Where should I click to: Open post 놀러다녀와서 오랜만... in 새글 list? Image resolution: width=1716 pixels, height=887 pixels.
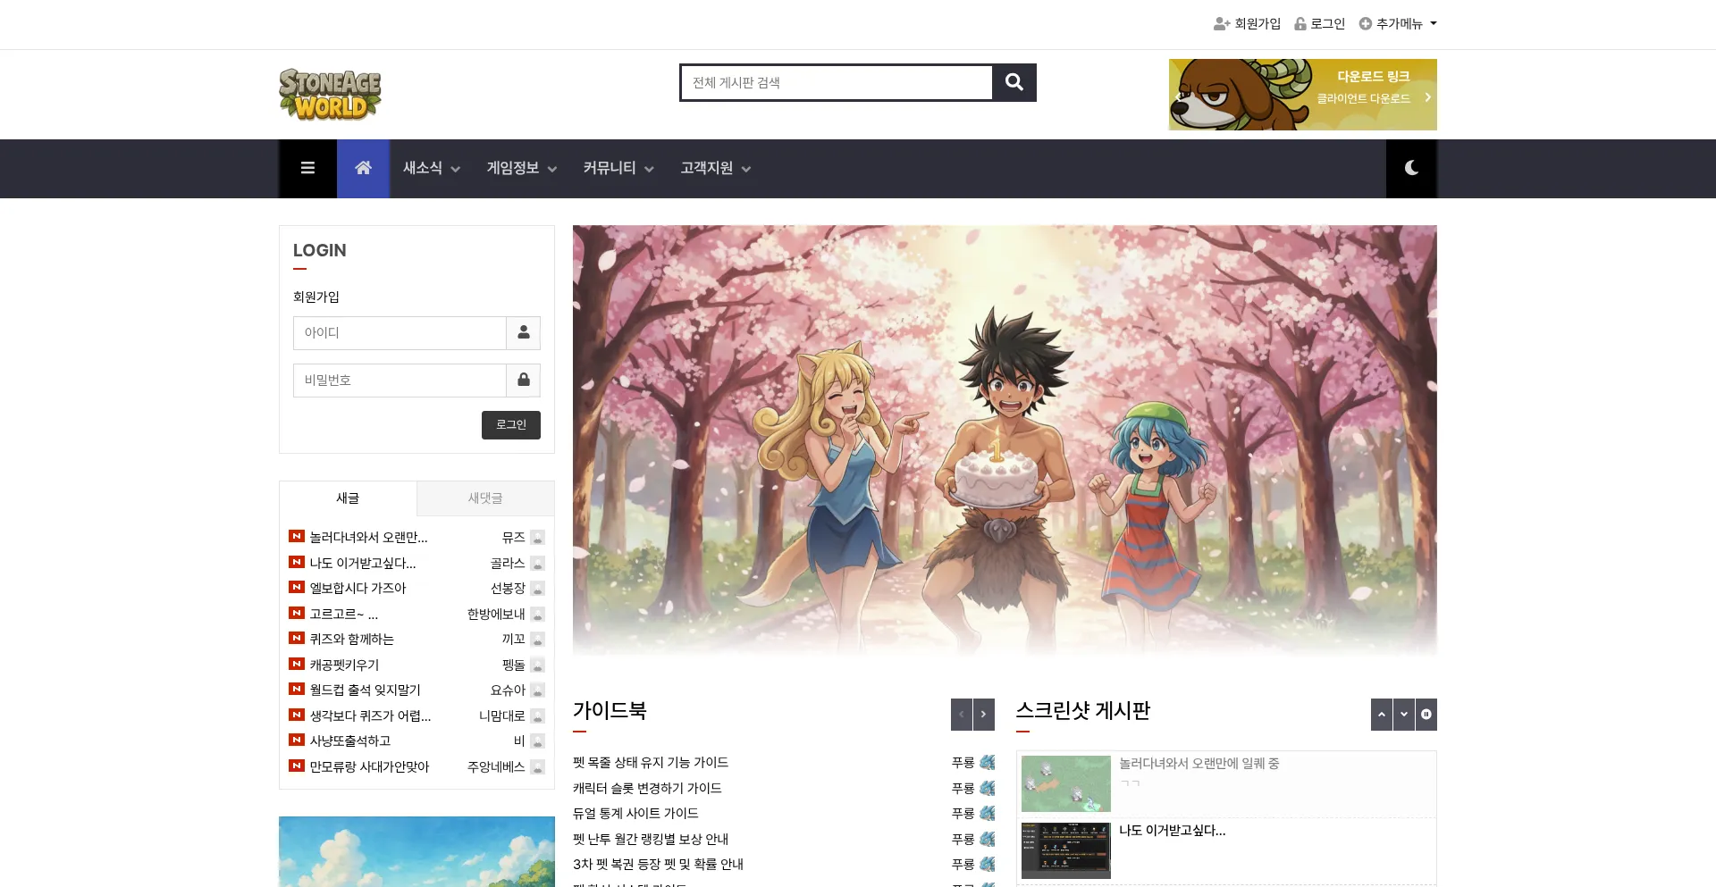tap(368, 538)
